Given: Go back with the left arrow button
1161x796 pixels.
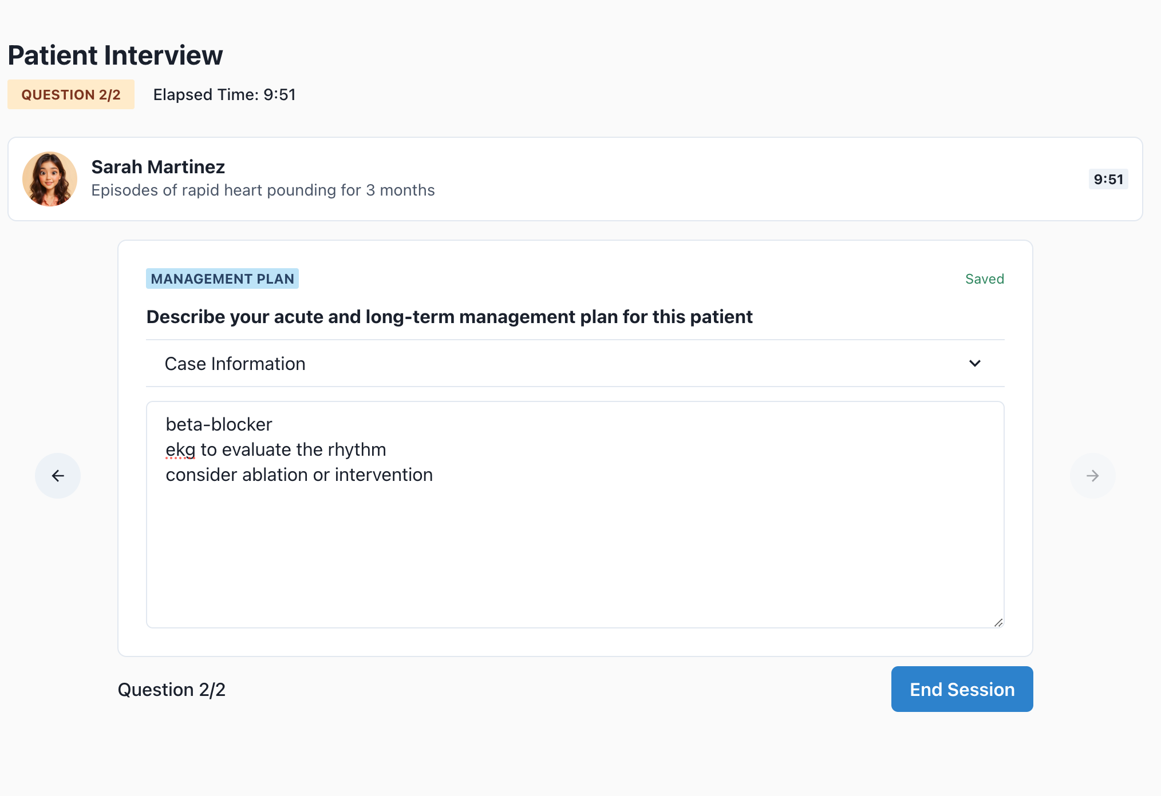Looking at the screenshot, I should tap(58, 476).
